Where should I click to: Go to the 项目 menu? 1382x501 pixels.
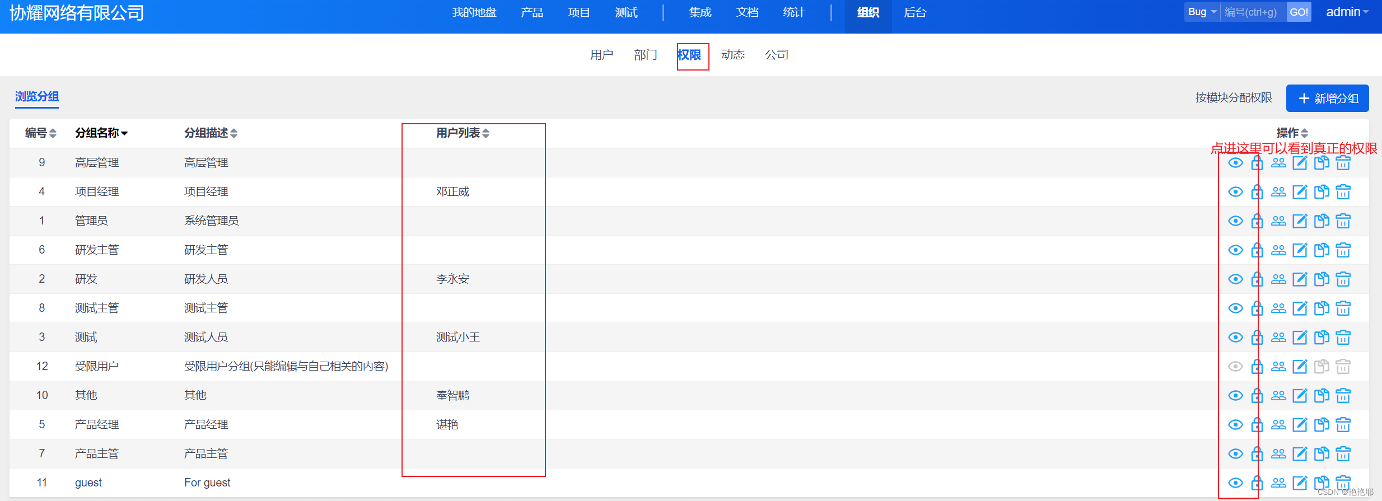pos(579,12)
